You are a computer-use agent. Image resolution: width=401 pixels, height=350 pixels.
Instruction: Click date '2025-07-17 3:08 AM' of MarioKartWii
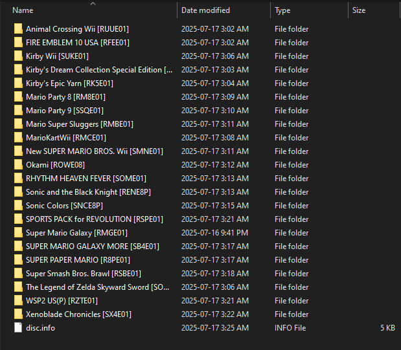click(x=215, y=137)
